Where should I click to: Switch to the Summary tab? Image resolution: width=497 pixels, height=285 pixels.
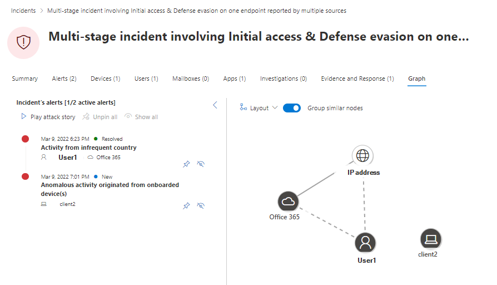(x=24, y=78)
